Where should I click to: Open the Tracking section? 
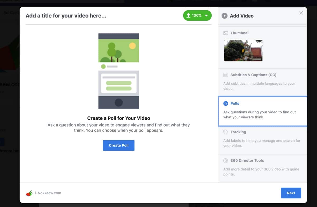238,132
